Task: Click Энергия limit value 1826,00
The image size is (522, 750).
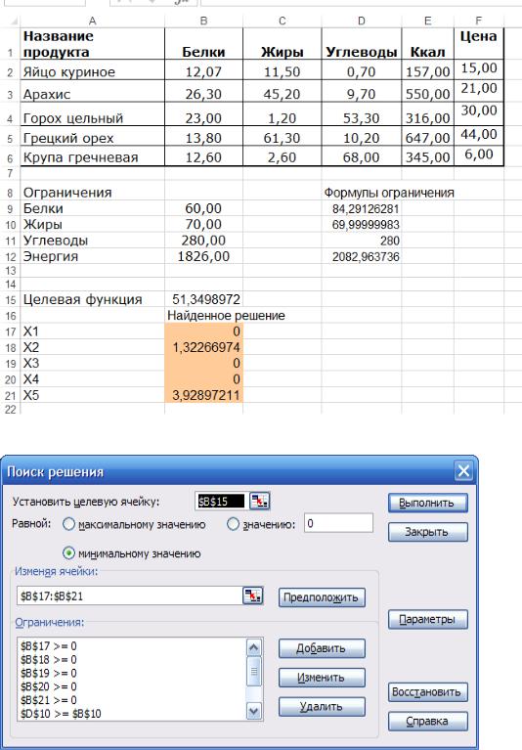Action: (x=203, y=256)
